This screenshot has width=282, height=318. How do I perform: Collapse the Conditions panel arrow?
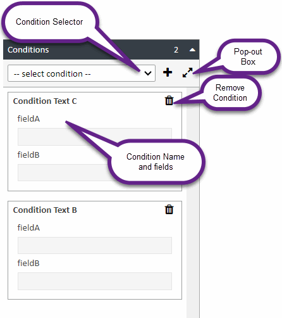(192, 50)
